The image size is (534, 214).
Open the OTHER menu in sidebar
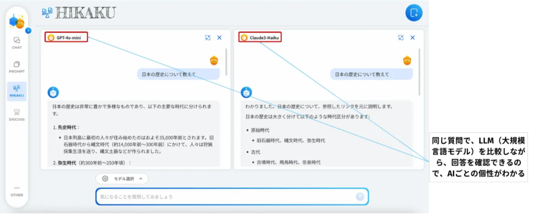click(x=17, y=191)
